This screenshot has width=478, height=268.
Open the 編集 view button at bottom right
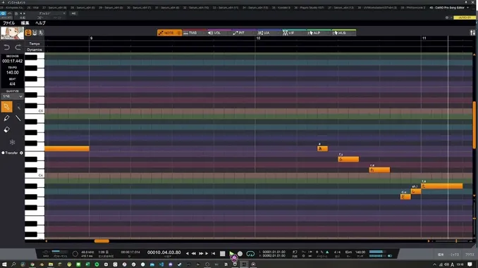pyautogui.click(x=441, y=255)
